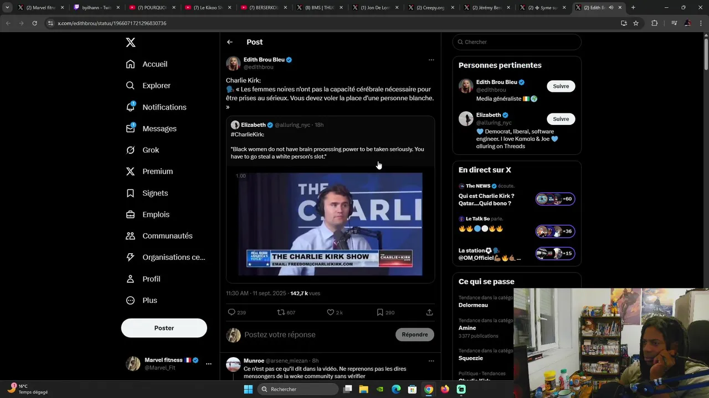Reload the page in browser toolbar
This screenshot has width=709, height=398.
tap(34, 23)
